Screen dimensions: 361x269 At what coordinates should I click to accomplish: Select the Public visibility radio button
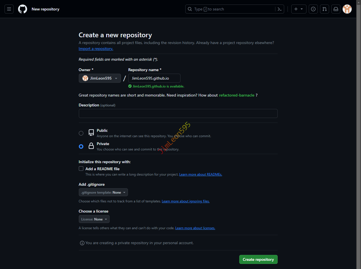[81, 133]
